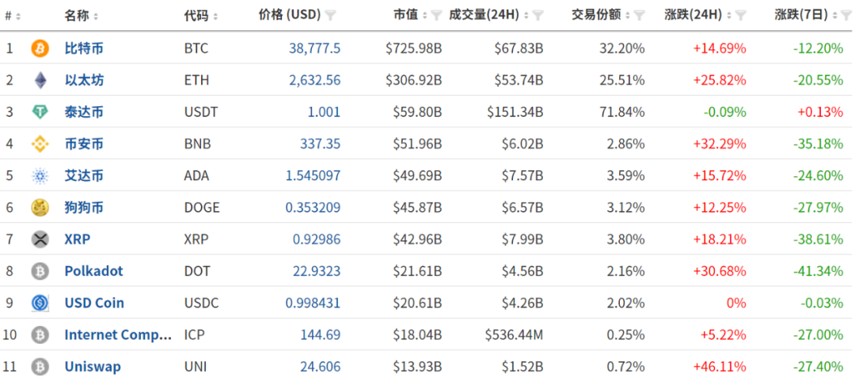Sort by 价格 (USD) column header
The height and width of the screenshot is (378, 855).
coord(290,15)
